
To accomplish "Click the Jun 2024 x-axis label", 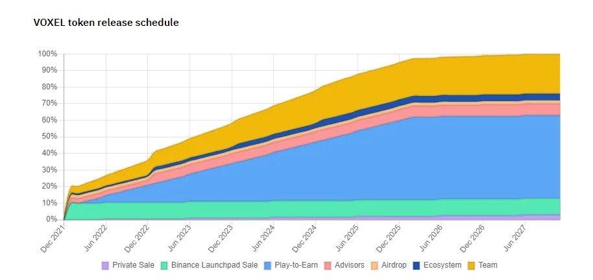I will pos(264,238).
